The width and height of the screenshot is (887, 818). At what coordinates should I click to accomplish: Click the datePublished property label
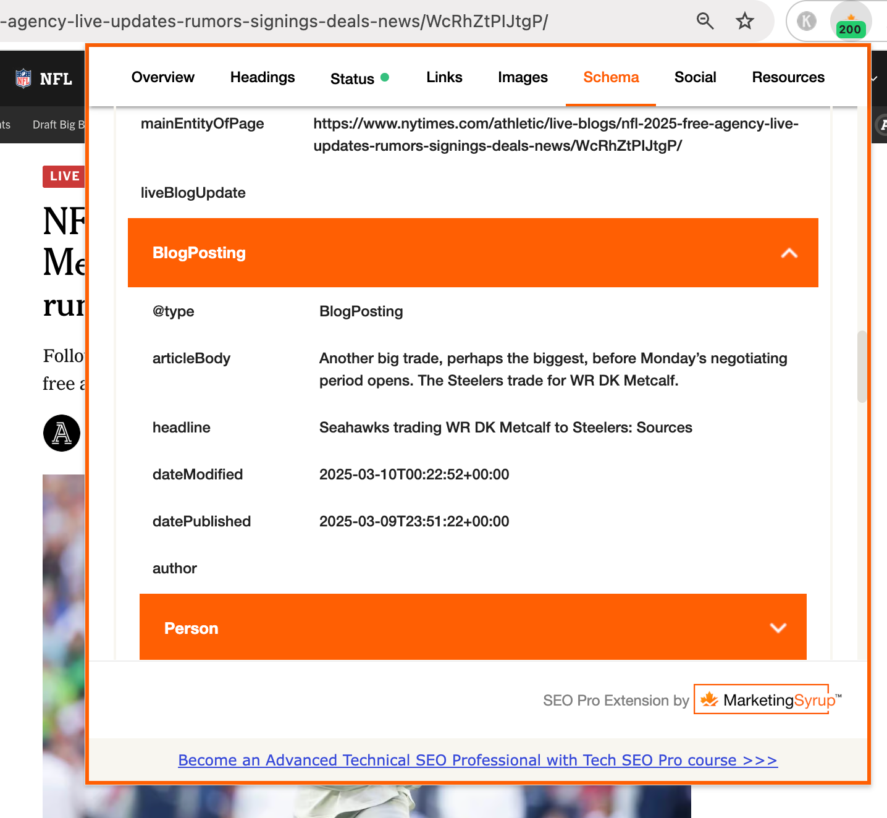(x=201, y=521)
